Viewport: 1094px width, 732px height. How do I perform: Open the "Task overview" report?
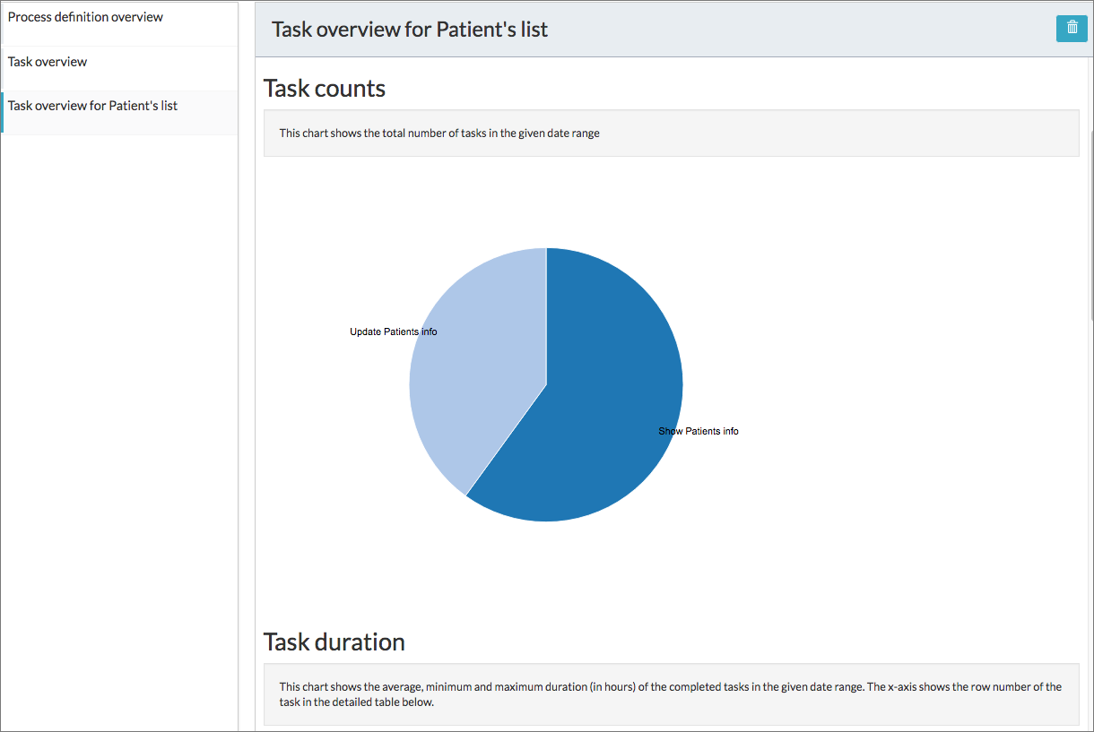click(x=47, y=61)
